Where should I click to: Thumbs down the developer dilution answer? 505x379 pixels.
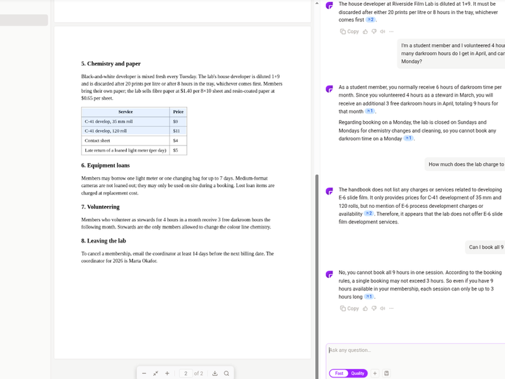[x=374, y=31]
